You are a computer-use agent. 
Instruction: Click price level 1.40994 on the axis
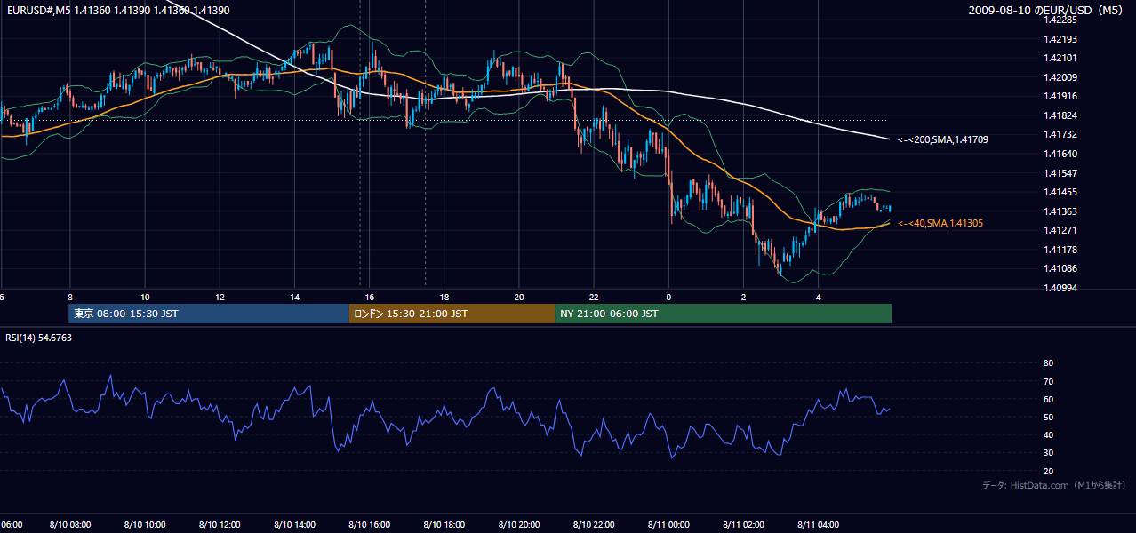[x=1061, y=288]
